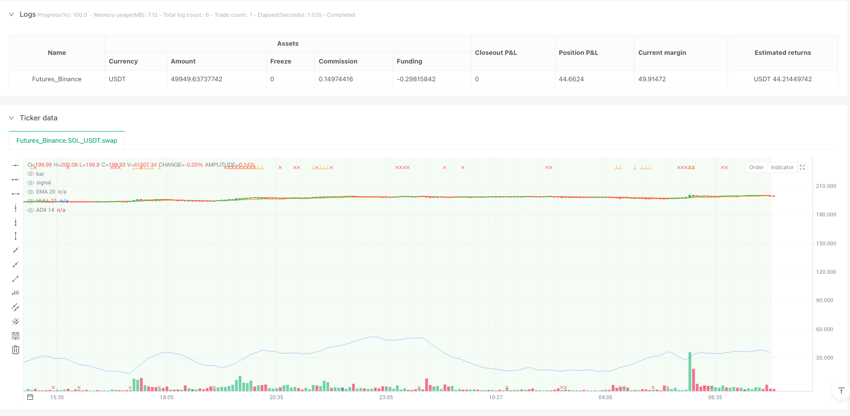Select the Fibonacci lines tool

tap(16, 336)
